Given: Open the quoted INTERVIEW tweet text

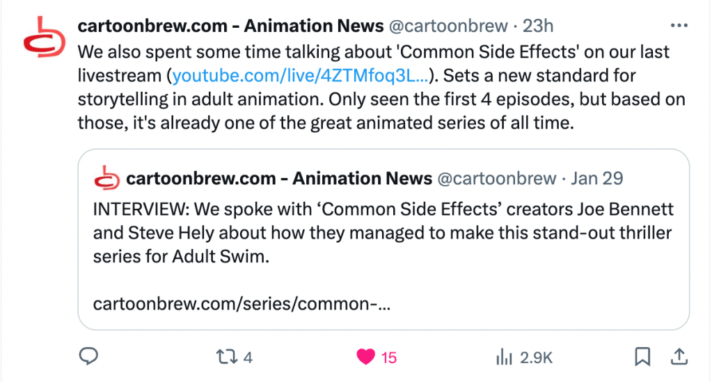Looking at the screenshot, I should tap(383, 232).
